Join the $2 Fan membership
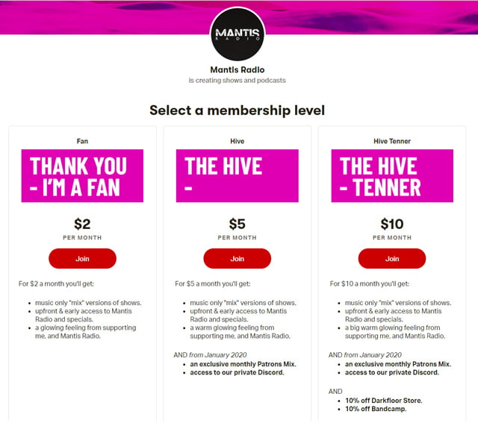 (x=82, y=259)
